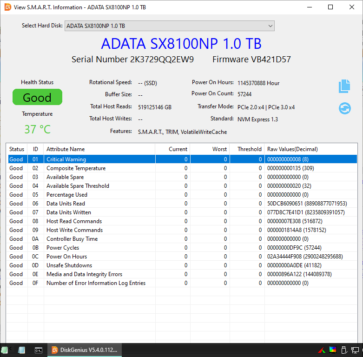
Task: Sort by the ID column header
Action: pos(35,149)
